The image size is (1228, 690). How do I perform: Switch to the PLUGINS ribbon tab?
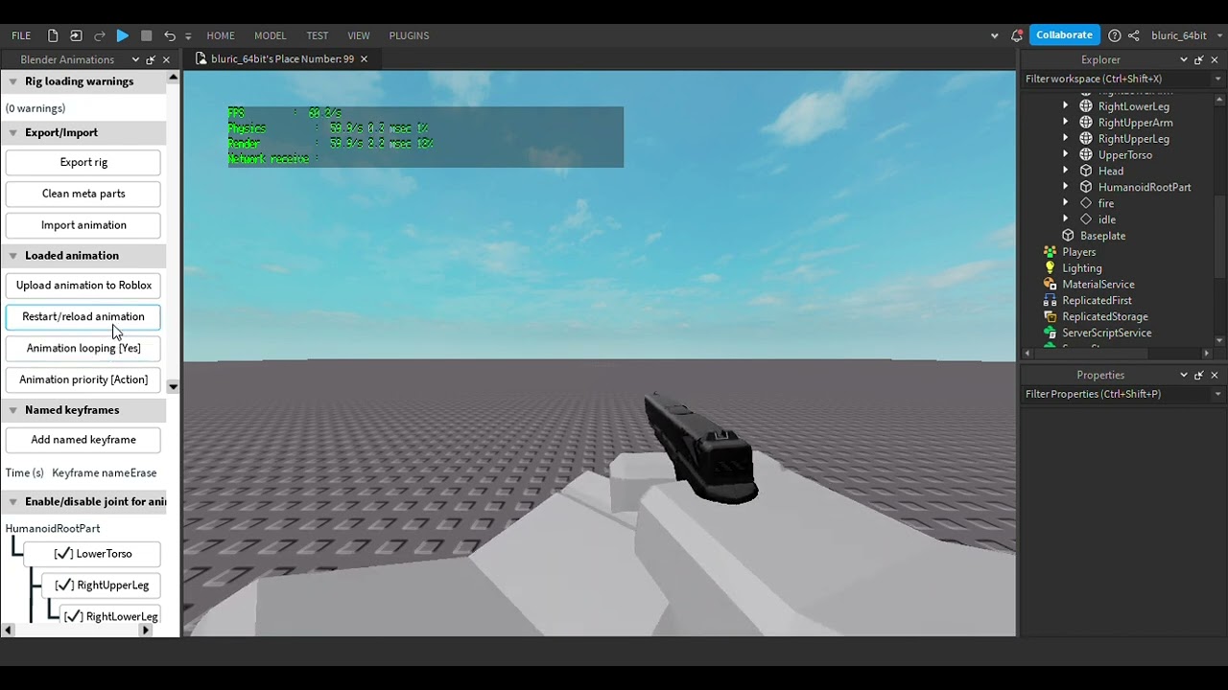click(409, 35)
